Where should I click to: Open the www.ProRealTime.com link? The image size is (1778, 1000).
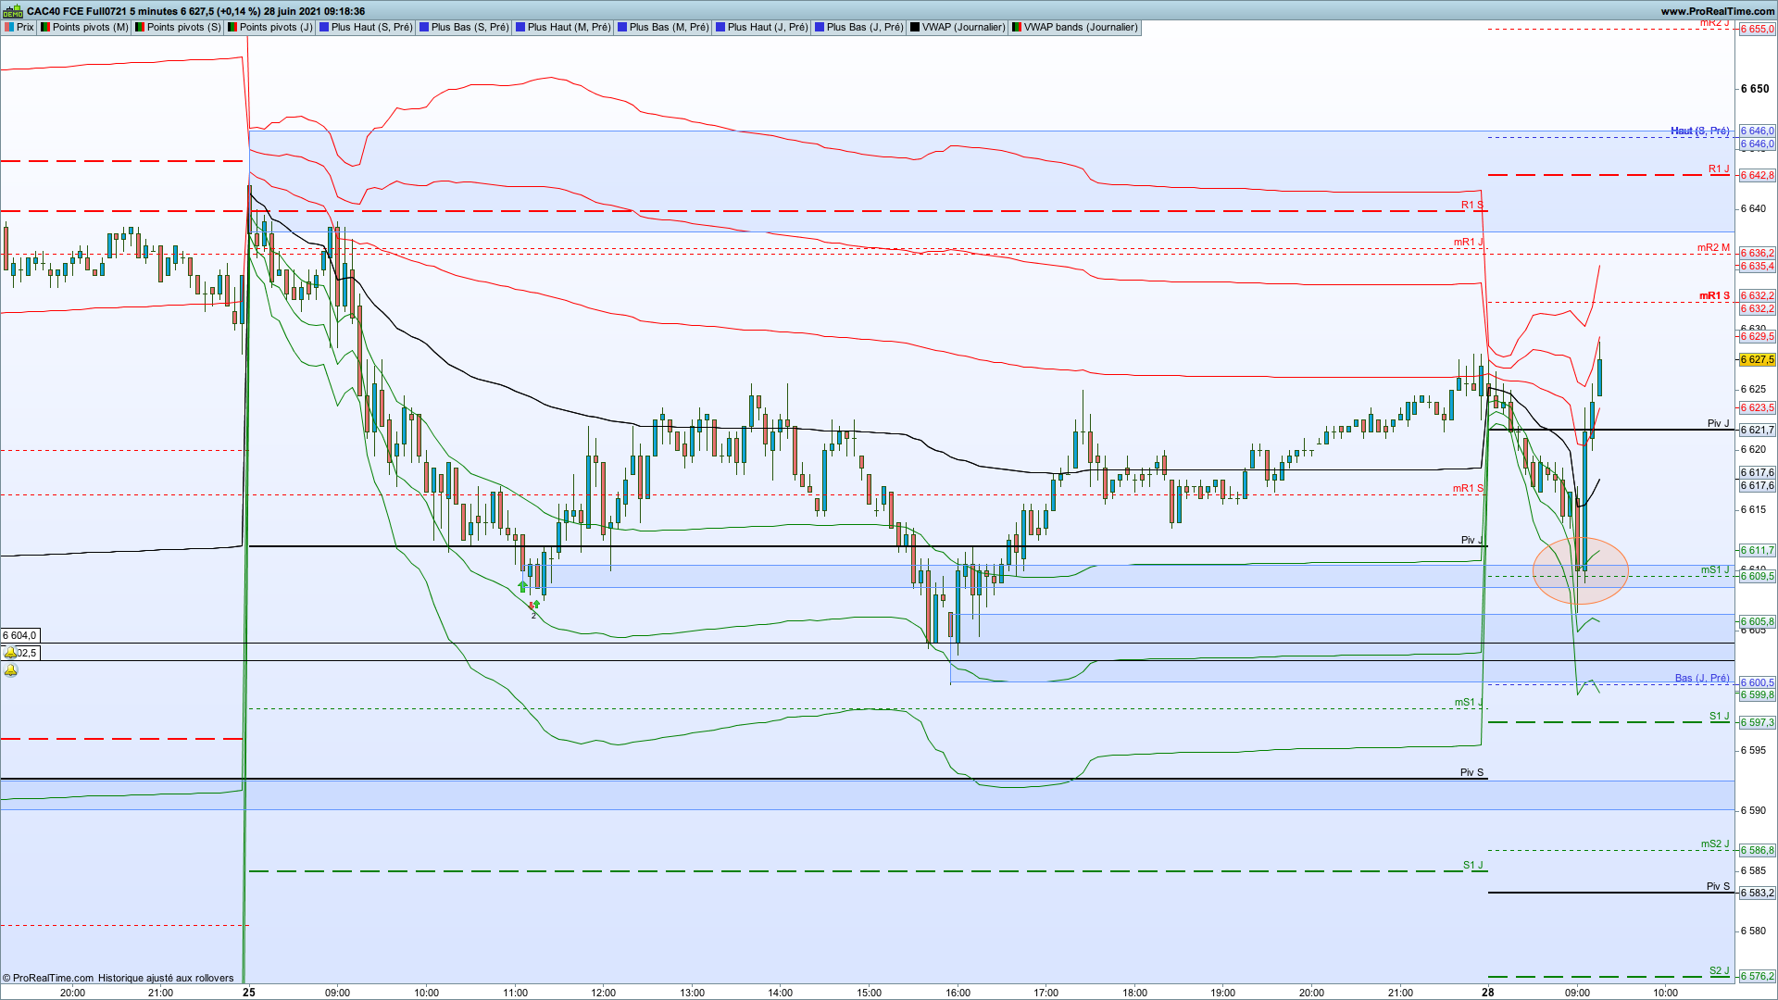tap(1717, 11)
